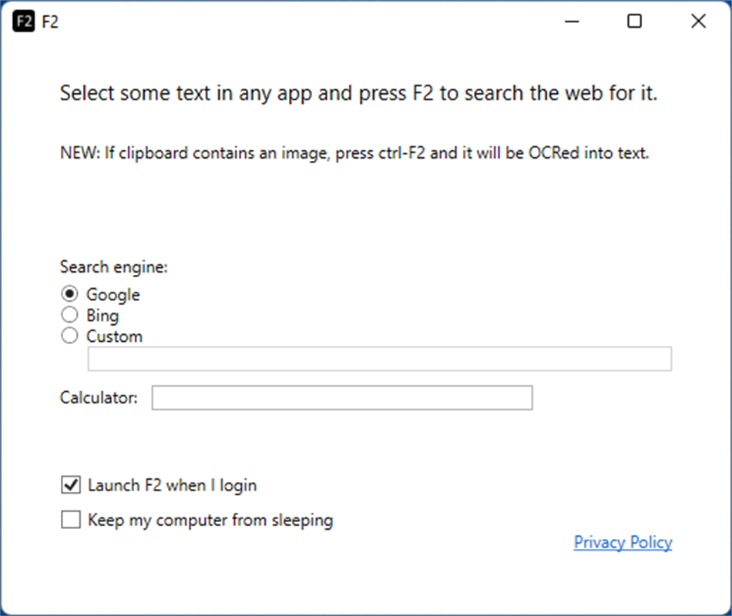Click the Calculator input field
732x616 pixels.
point(341,398)
